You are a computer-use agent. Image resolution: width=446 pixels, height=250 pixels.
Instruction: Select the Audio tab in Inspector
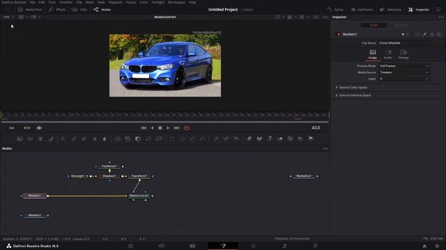coord(388,54)
